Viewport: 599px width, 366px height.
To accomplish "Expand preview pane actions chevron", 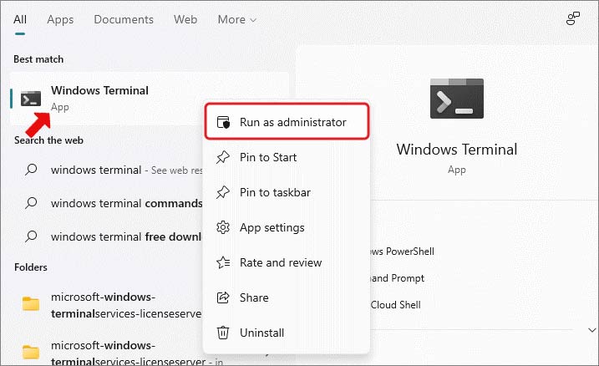I will [x=591, y=330].
